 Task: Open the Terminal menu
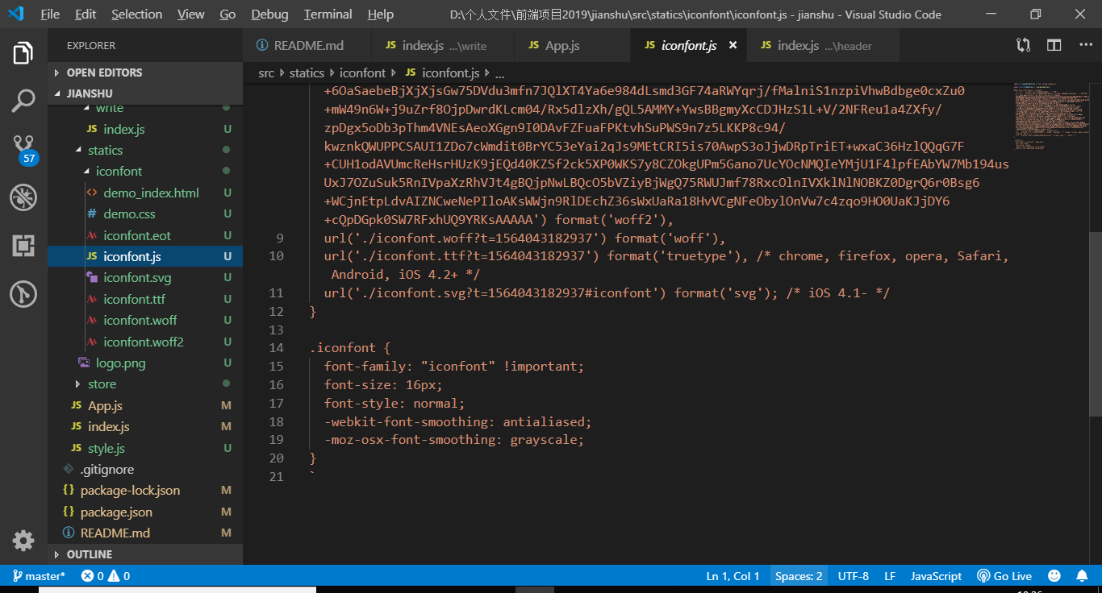(x=328, y=15)
